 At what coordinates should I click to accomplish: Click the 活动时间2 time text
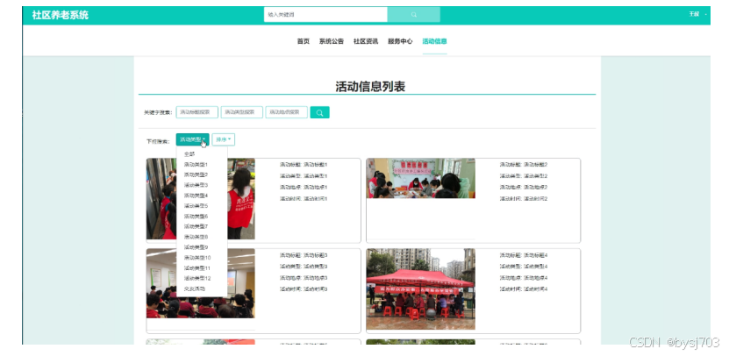(x=536, y=198)
